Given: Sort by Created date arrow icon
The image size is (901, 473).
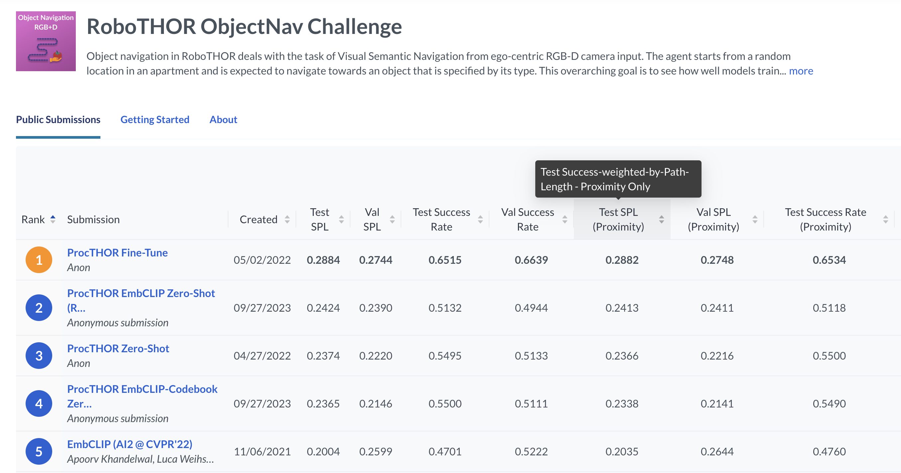Looking at the screenshot, I should [287, 219].
